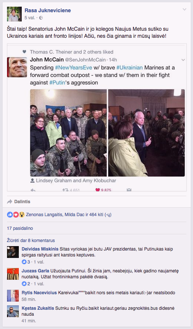Click the retweet icon next to 4,651
Image resolution: width=193 pixels, height=329 pixels.
[66, 190]
